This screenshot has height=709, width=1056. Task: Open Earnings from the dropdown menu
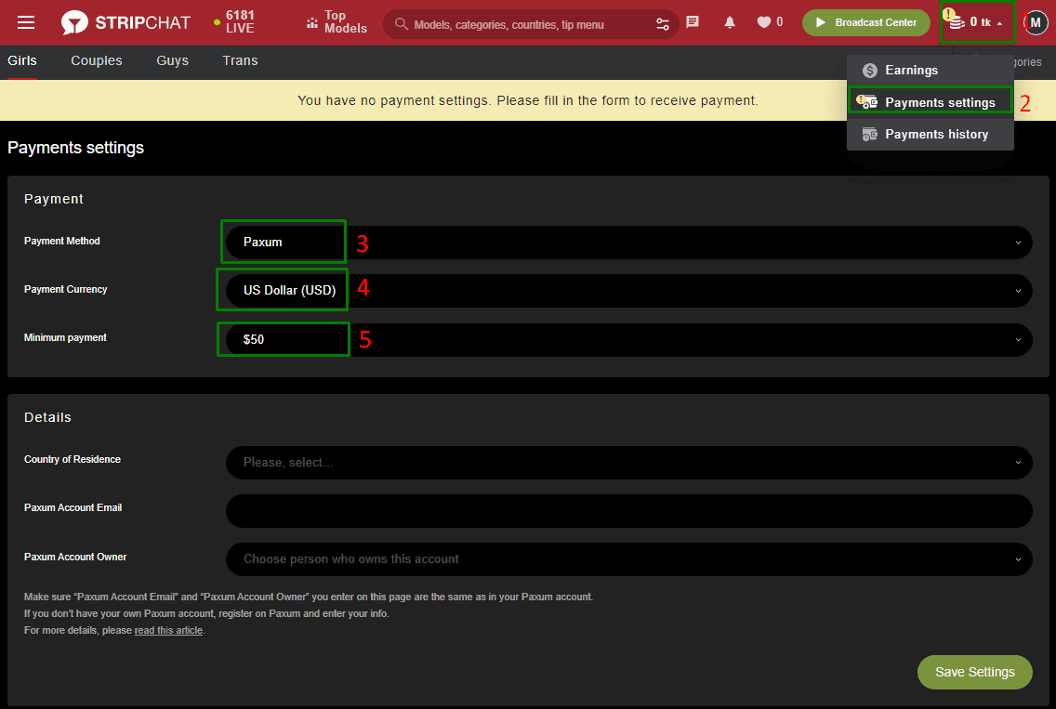pos(911,70)
